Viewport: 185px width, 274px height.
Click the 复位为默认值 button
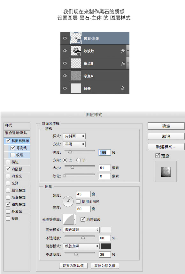click(105, 266)
